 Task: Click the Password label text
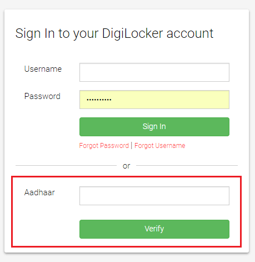click(42, 96)
